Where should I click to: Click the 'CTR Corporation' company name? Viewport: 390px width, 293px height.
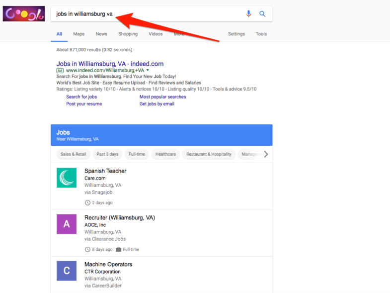pyautogui.click(x=102, y=272)
